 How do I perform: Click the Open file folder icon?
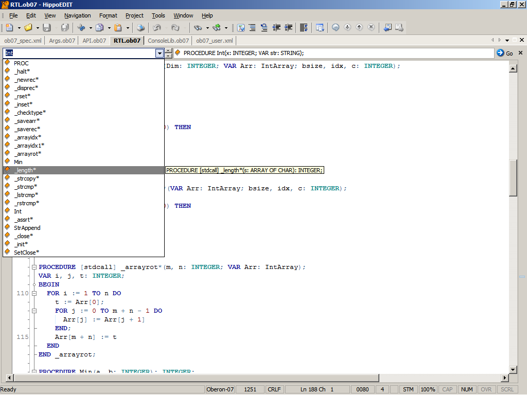(x=28, y=28)
